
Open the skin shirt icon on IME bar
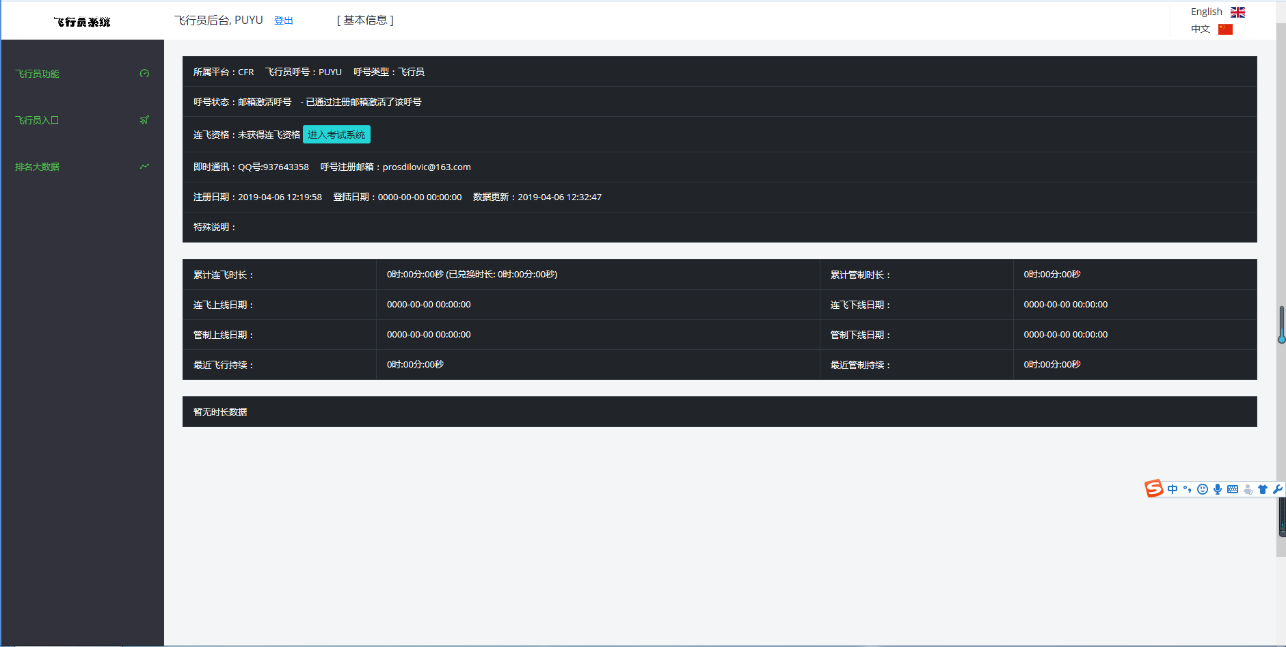(1263, 489)
